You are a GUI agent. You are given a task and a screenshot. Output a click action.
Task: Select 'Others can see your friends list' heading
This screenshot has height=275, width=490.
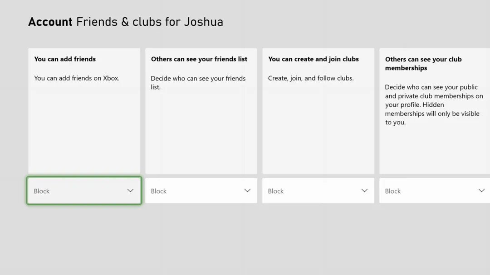199,59
